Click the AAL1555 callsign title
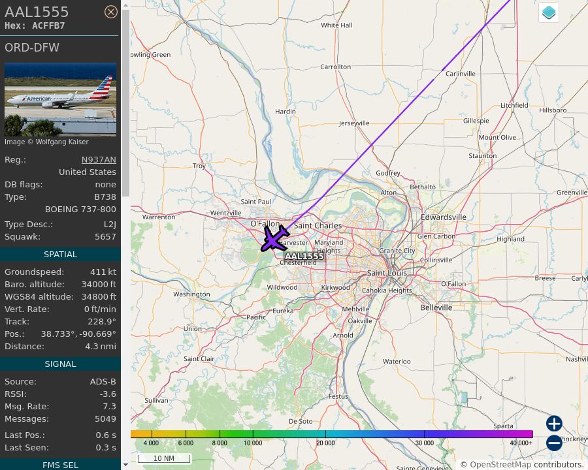Image resolution: width=588 pixels, height=470 pixels. pos(37,12)
